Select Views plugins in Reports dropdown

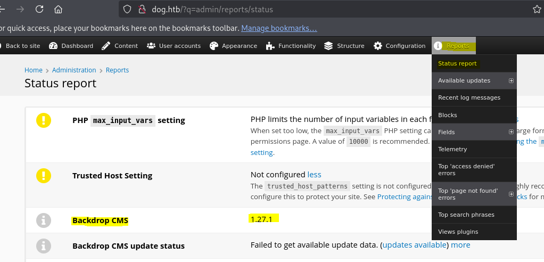(x=474, y=232)
